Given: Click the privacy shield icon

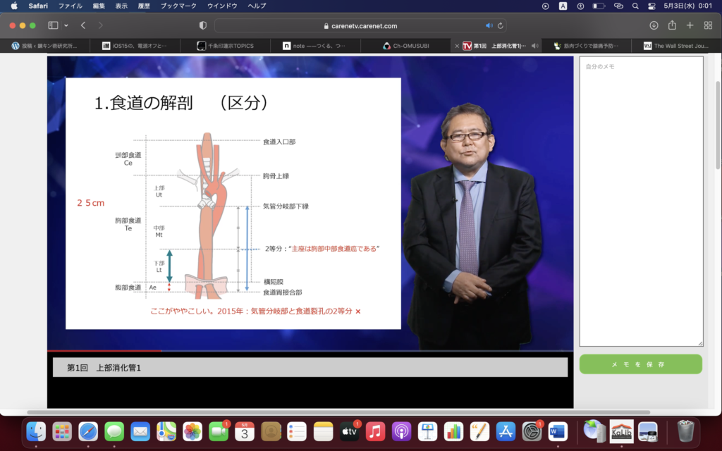Looking at the screenshot, I should [203, 25].
